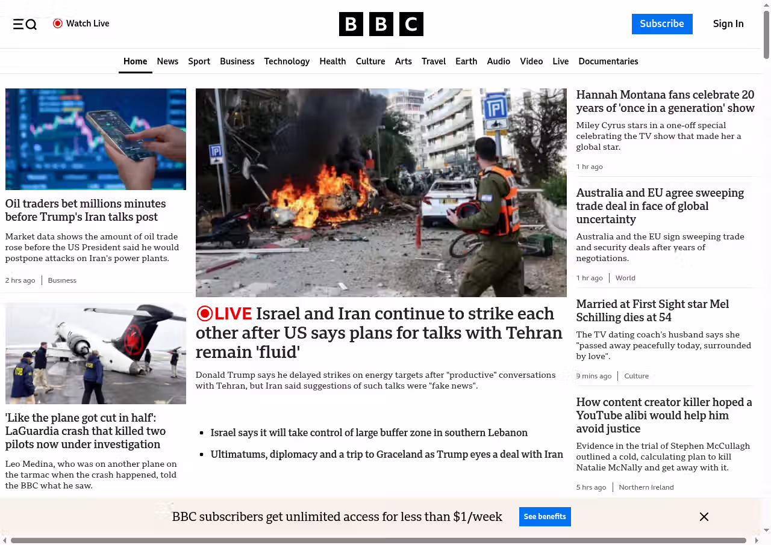Image resolution: width=771 pixels, height=545 pixels.
Task: Open the menu and search icon
Action: (x=25, y=24)
